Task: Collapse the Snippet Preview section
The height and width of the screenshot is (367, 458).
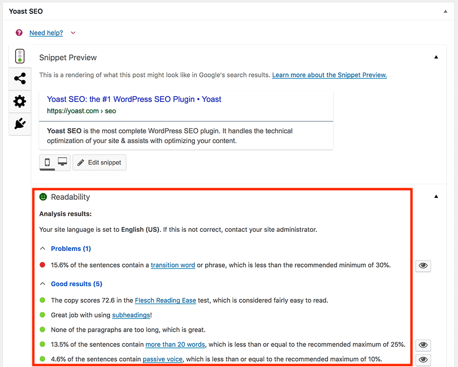Action: click(436, 57)
